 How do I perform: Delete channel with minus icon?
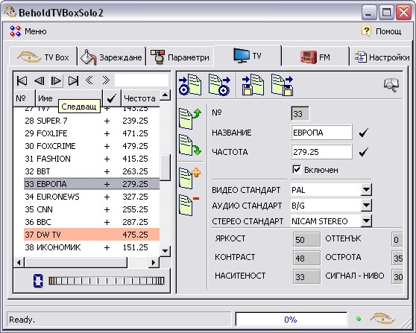pos(189,205)
